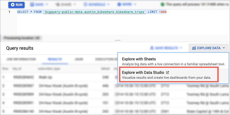Click the SHARE toolbar button
The height and width of the screenshot is (115, 230).
pos(66,5)
